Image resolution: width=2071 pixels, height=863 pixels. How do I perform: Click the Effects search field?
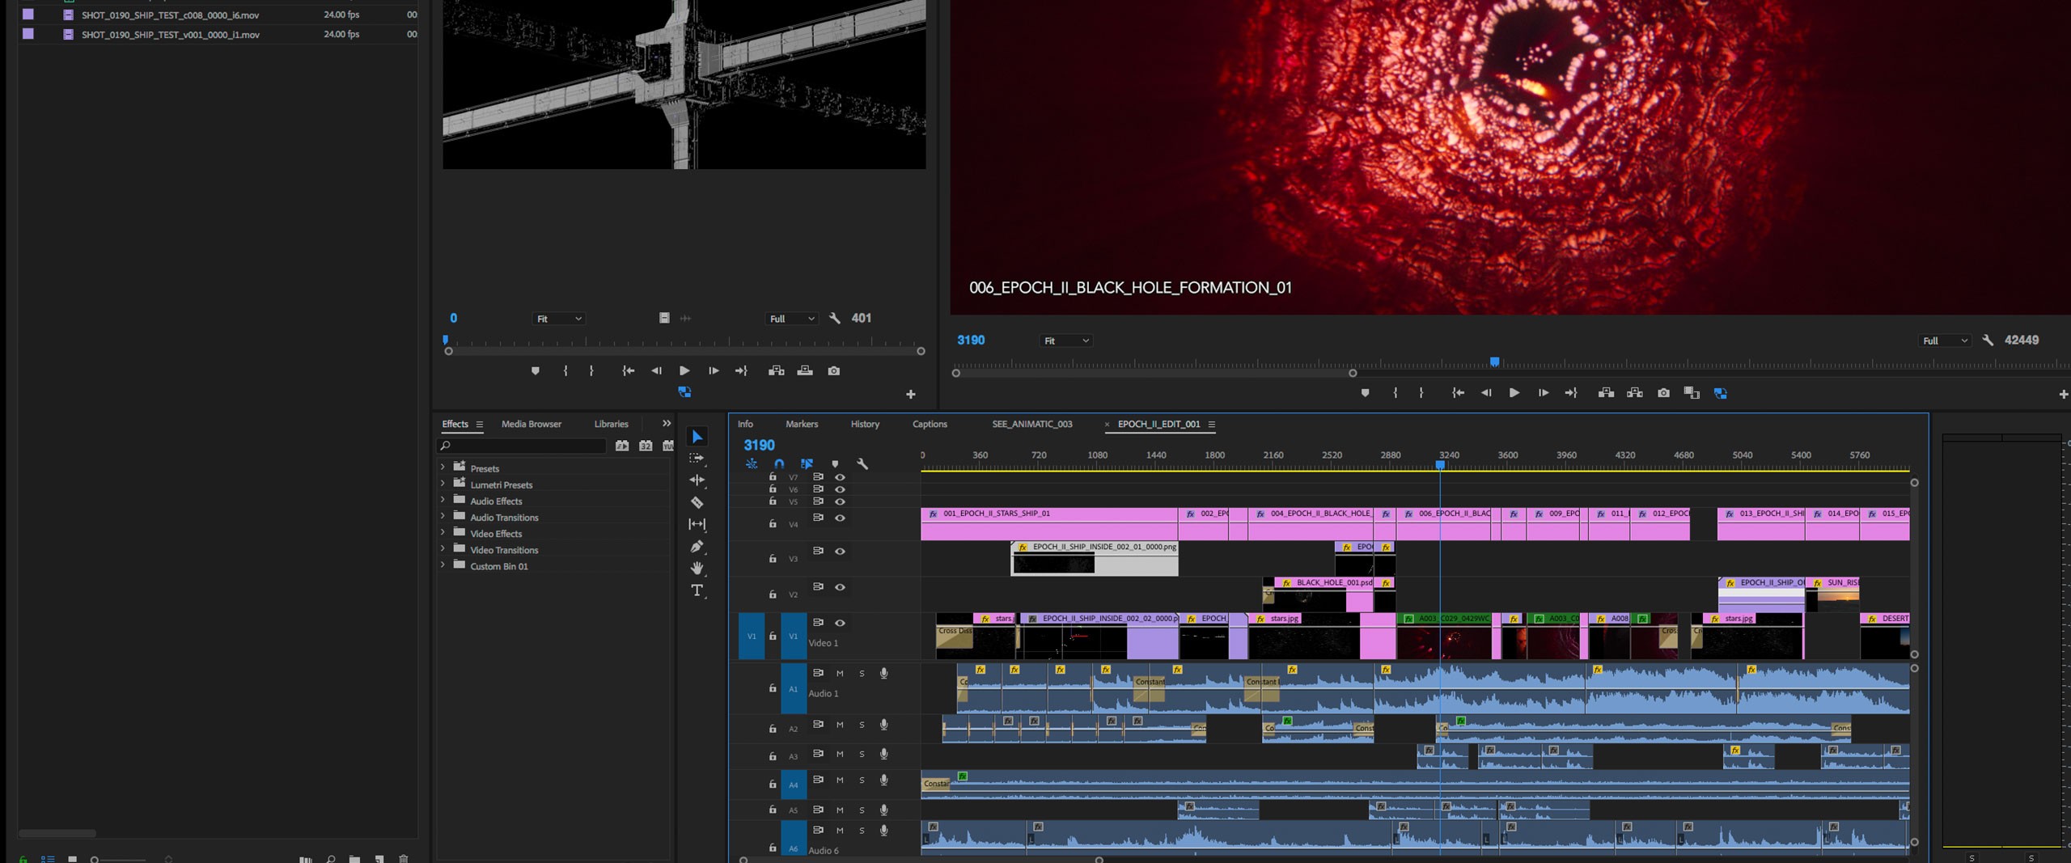click(x=522, y=446)
